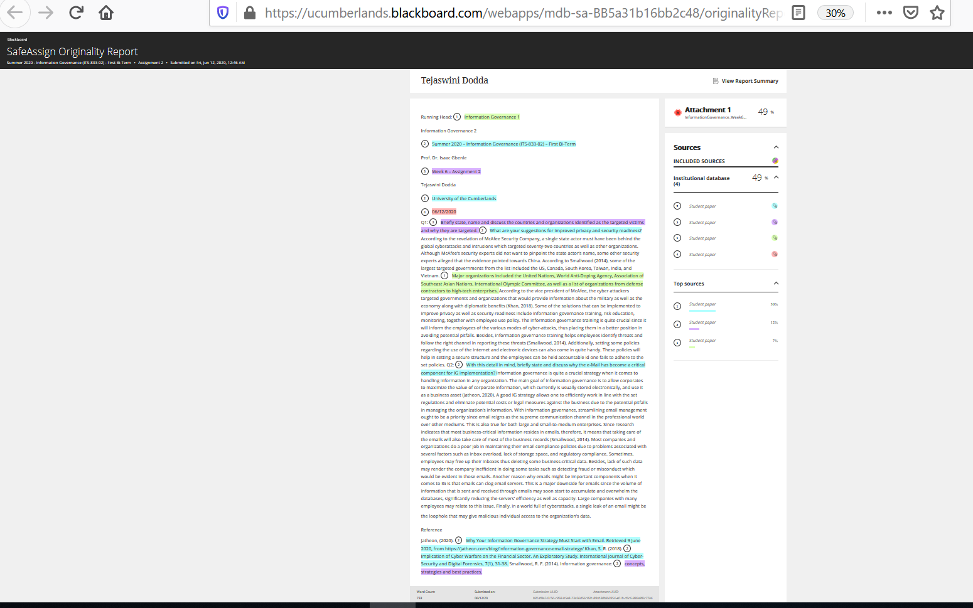Click source marker 3 before 'concepts,'
The width and height of the screenshot is (973, 608).
click(617, 563)
